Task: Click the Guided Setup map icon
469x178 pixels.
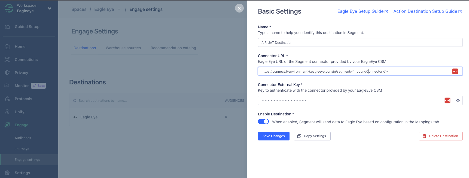Action: [7, 27]
